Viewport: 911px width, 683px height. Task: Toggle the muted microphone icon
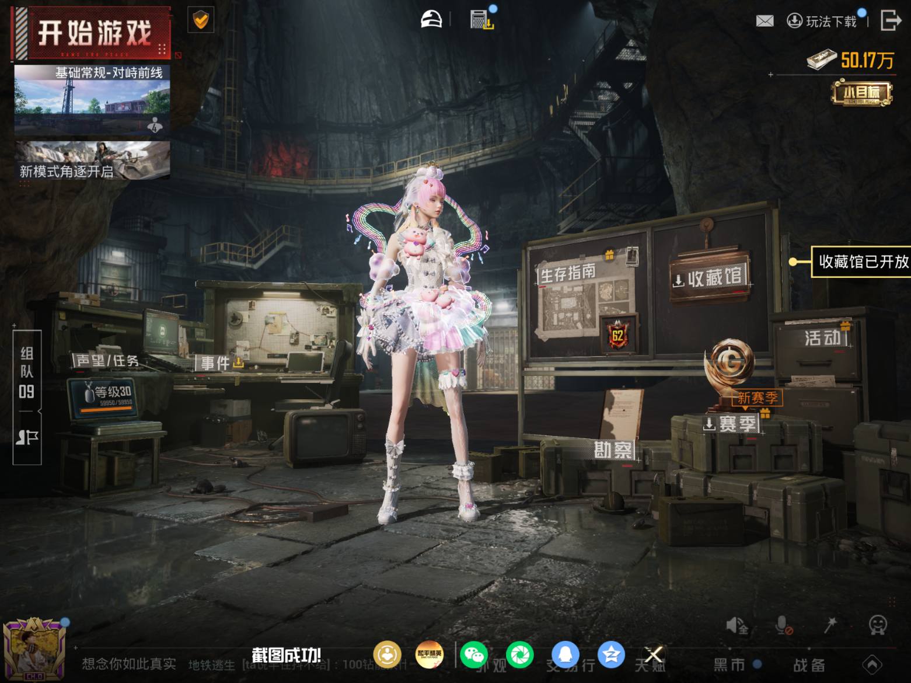pos(783,626)
